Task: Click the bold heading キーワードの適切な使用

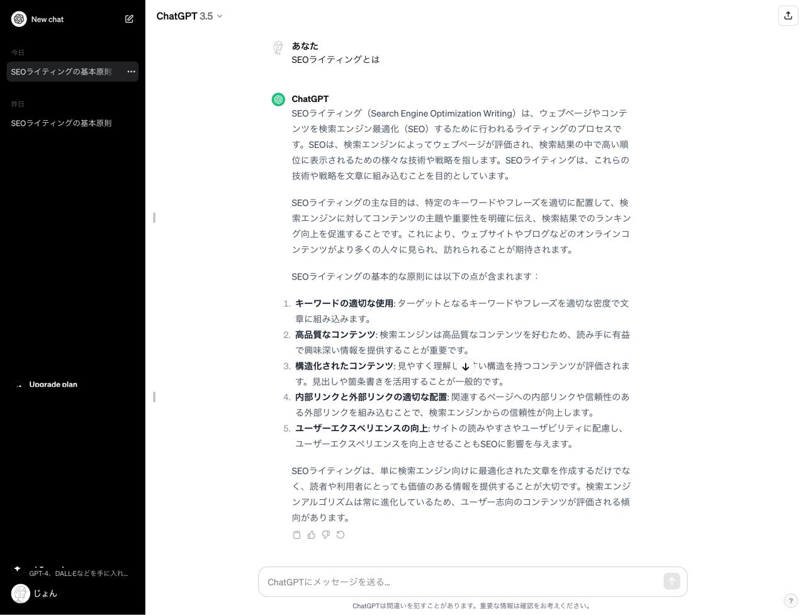Action: tap(344, 303)
